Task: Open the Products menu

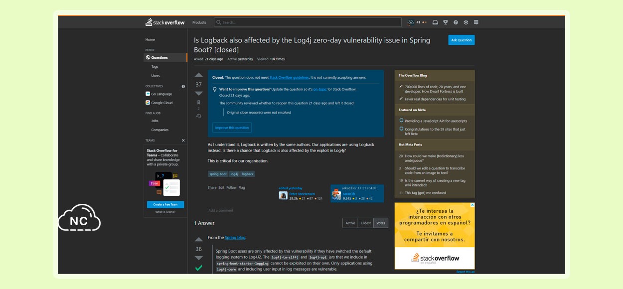Action: coord(199,22)
